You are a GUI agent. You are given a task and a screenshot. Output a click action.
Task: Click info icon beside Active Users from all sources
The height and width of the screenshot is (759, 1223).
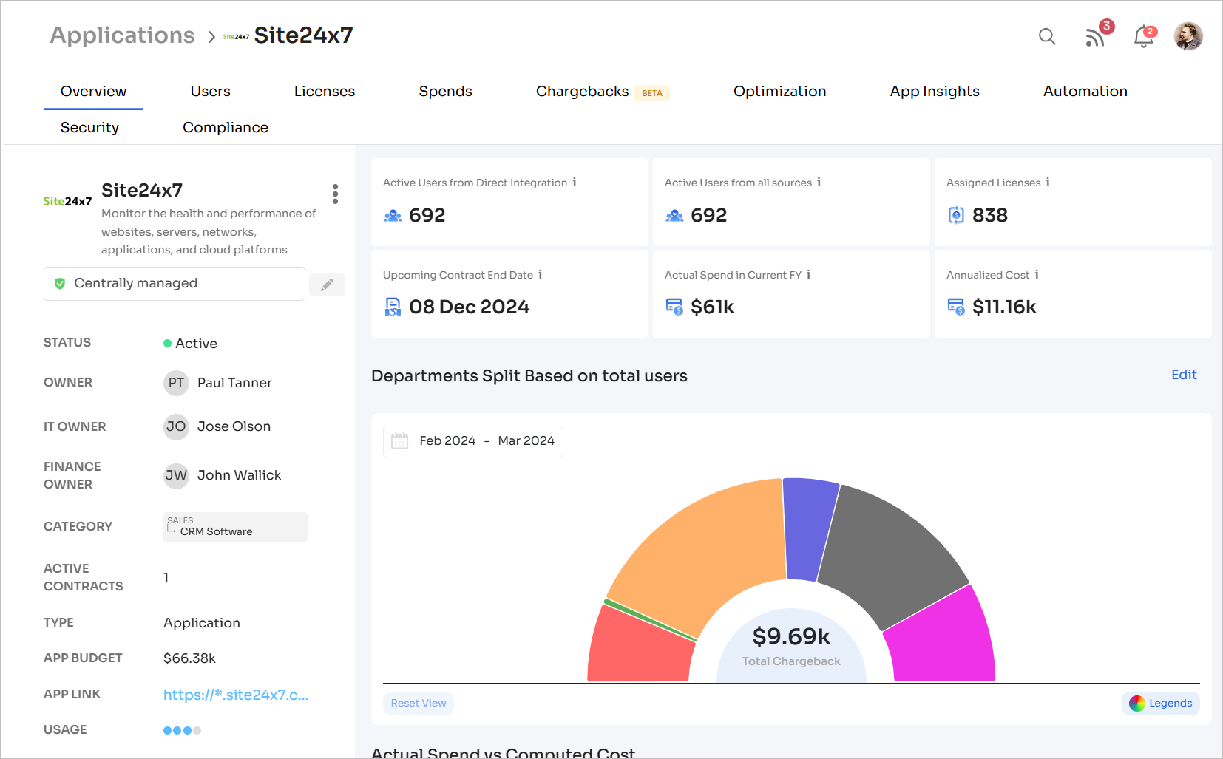pos(819,183)
